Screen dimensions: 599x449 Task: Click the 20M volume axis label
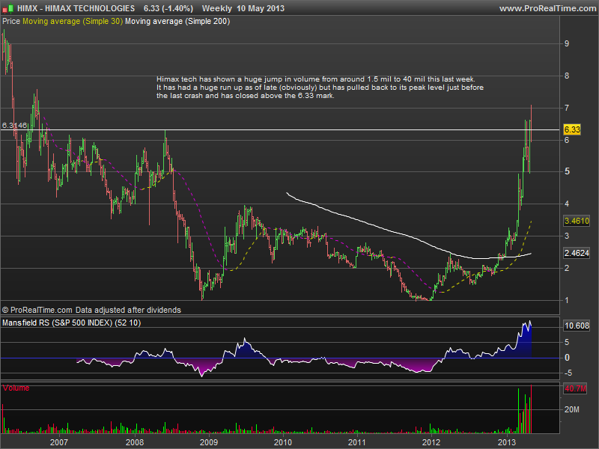click(572, 409)
